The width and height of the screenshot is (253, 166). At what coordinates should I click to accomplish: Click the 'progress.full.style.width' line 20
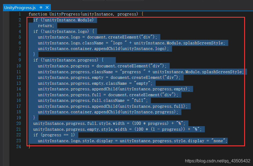pos(109,123)
